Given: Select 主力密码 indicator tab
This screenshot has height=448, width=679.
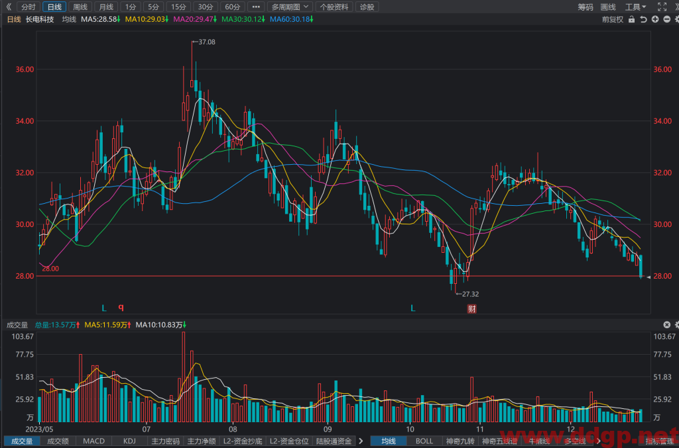Looking at the screenshot, I should coord(165,441).
